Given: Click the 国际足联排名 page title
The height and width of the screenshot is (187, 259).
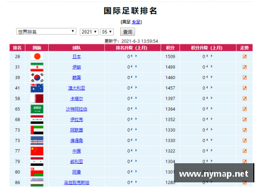Looking at the screenshot, I should coord(131,11).
